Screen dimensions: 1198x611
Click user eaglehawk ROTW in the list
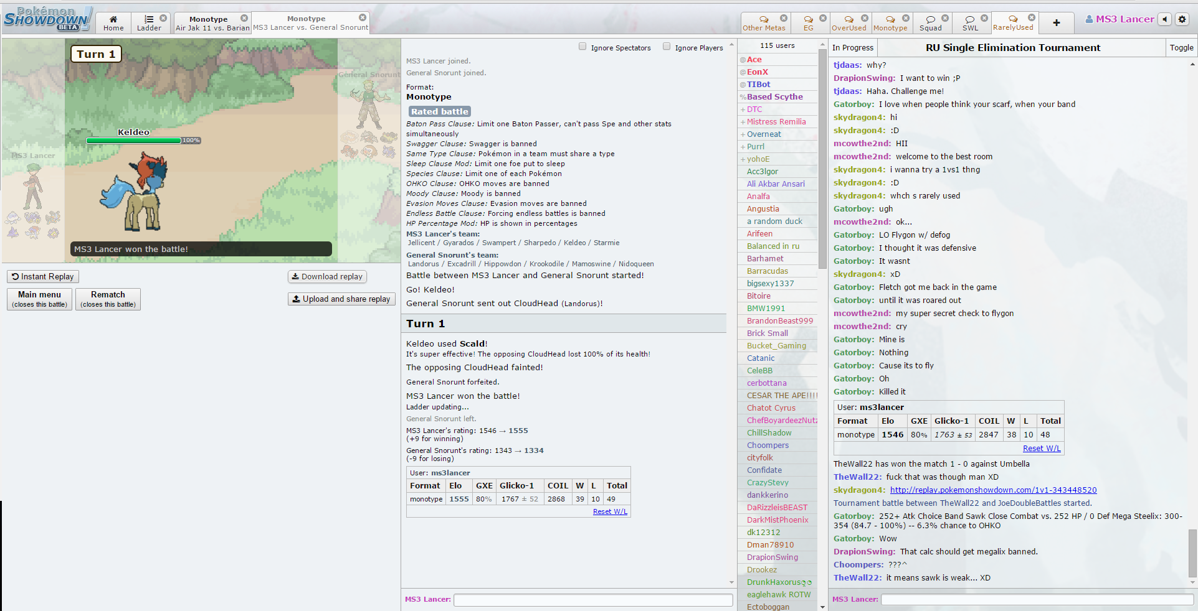click(779, 595)
